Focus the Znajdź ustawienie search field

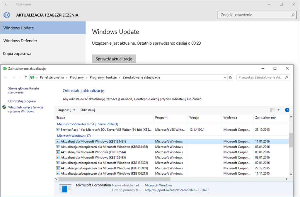pyautogui.click(x=257, y=15)
